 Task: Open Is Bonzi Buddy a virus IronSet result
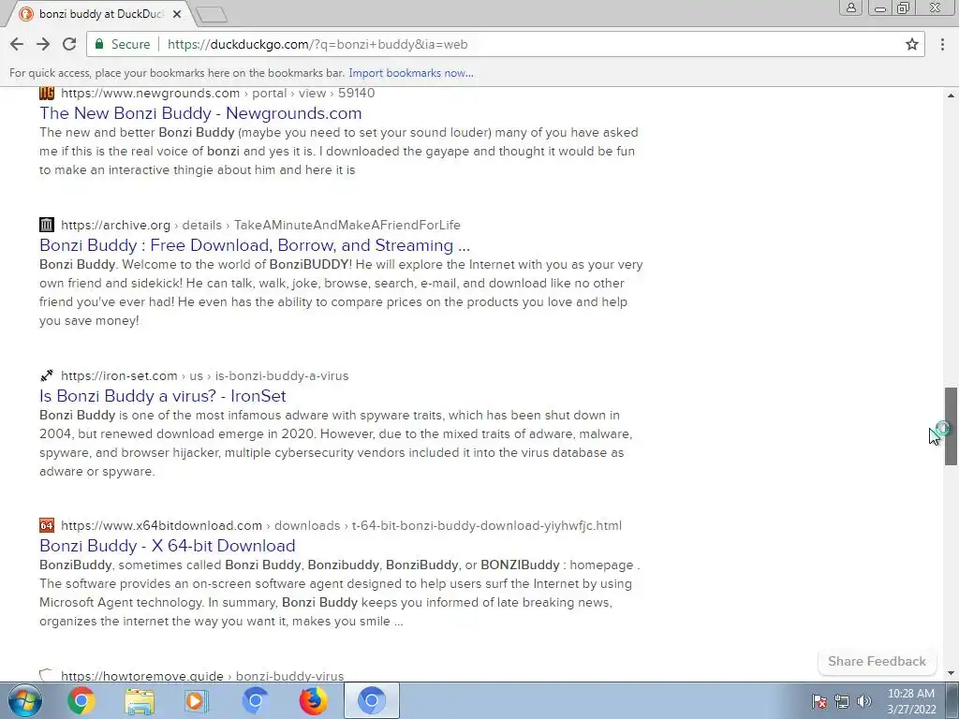(x=163, y=396)
